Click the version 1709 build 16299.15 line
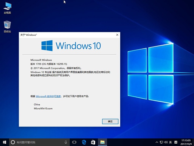This screenshot has width=194, height=146. [x=49, y=64]
